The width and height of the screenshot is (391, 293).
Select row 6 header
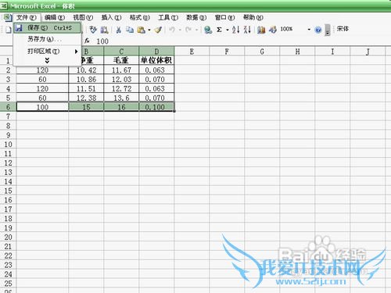8,107
